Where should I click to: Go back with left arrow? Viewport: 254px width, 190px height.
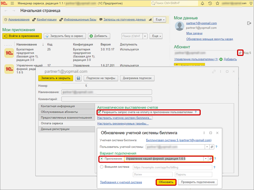pos(6,11)
